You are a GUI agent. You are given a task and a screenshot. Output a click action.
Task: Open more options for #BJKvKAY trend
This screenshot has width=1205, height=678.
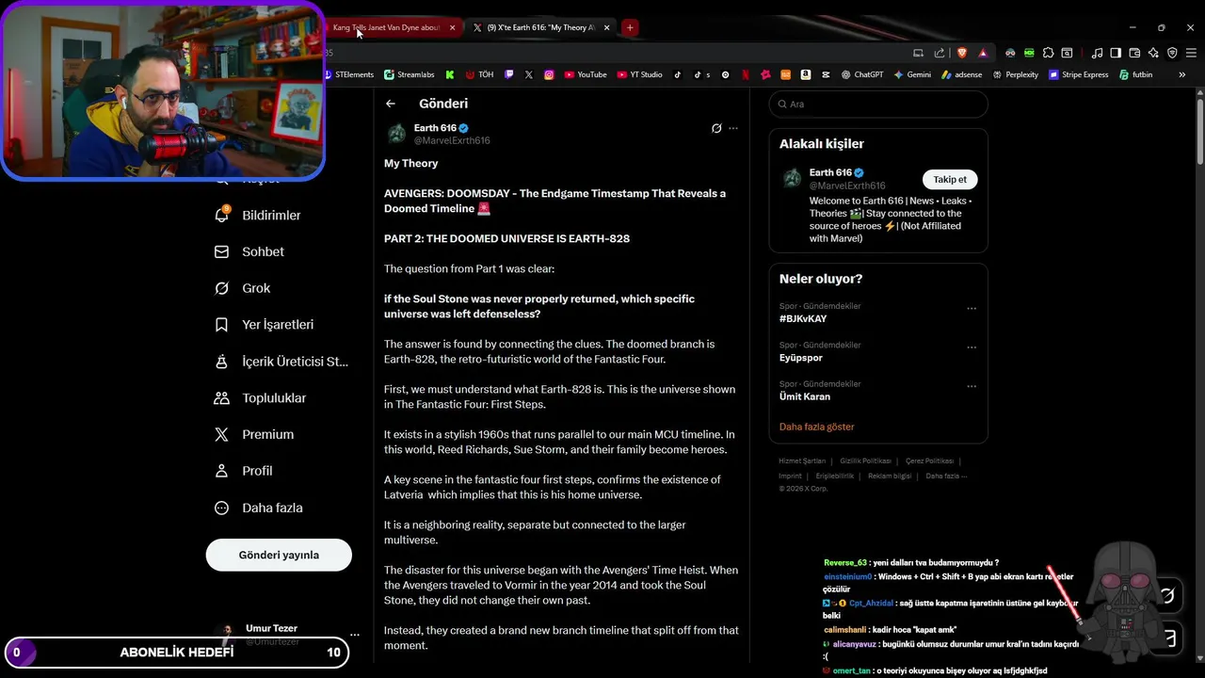click(x=972, y=308)
